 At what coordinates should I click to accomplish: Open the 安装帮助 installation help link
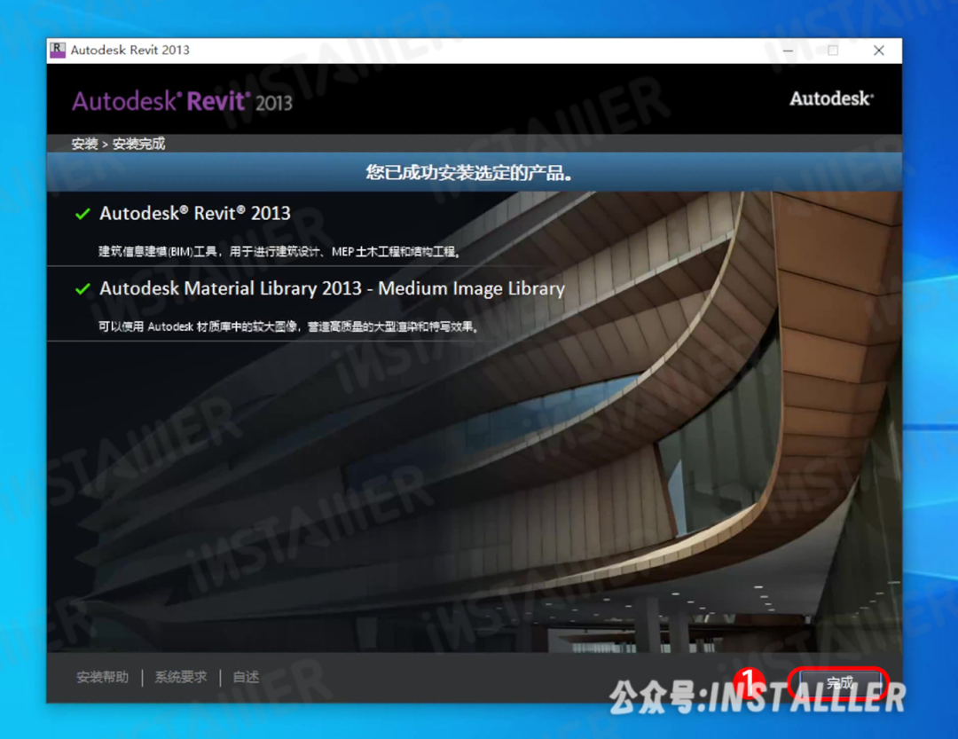click(103, 677)
